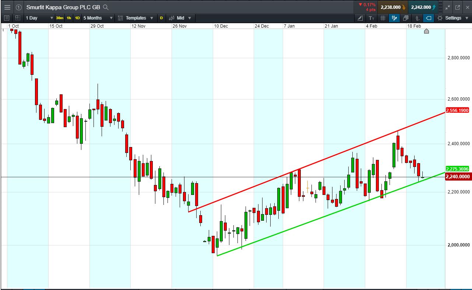Click the 12 Nov date label
The image size is (472, 290).
pyautogui.click(x=138, y=26)
